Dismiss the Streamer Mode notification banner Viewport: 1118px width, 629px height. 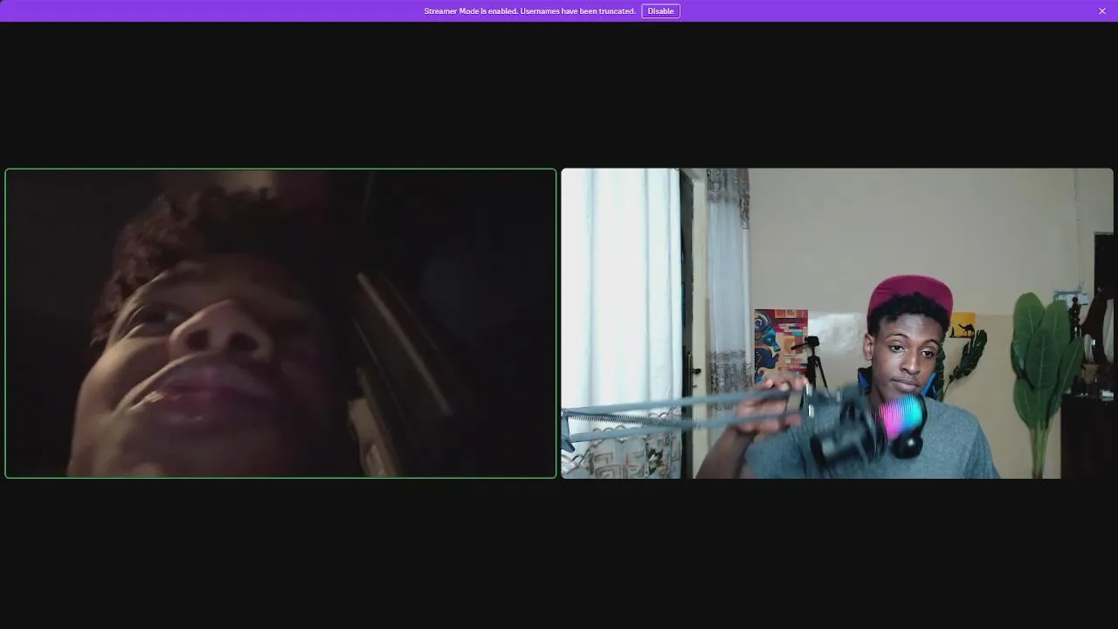point(1102,11)
